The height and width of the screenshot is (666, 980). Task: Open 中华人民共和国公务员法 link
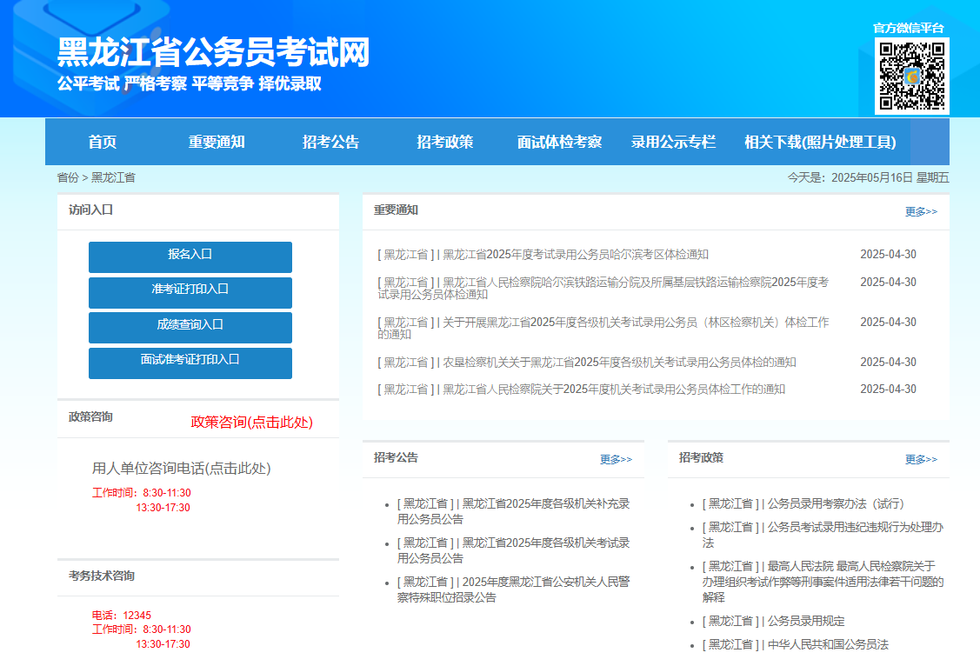(795, 644)
